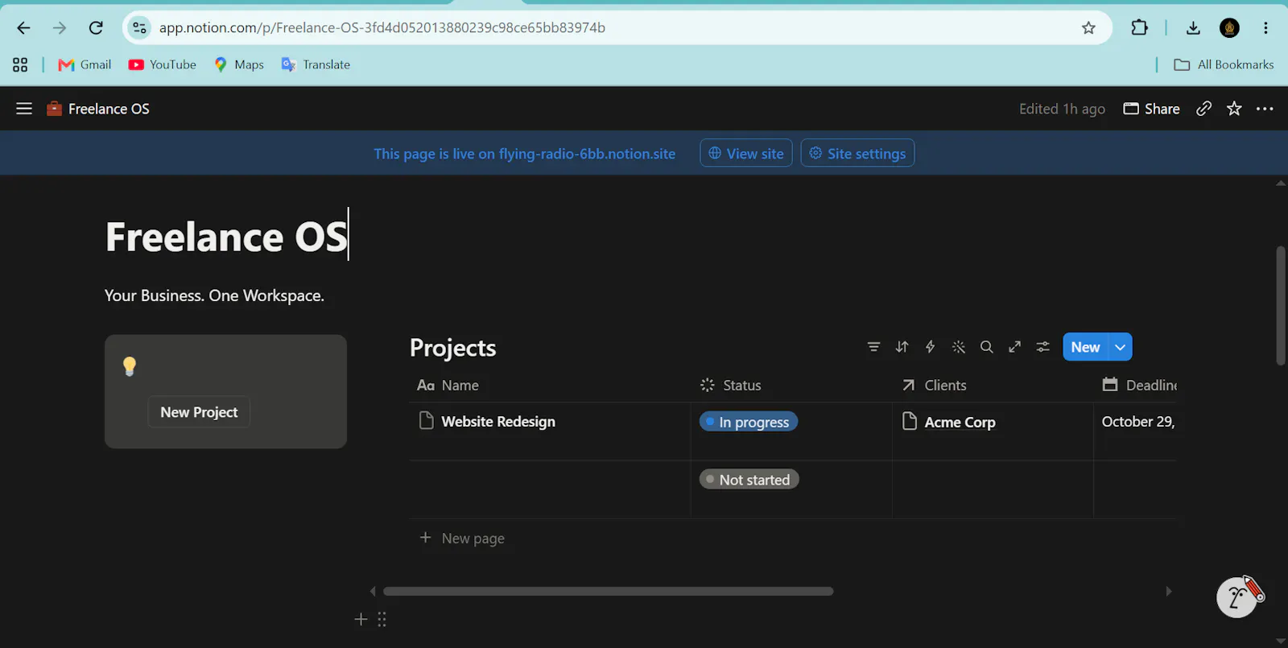Open site information icon in address bar
This screenshot has height=648, width=1288.
pos(139,28)
